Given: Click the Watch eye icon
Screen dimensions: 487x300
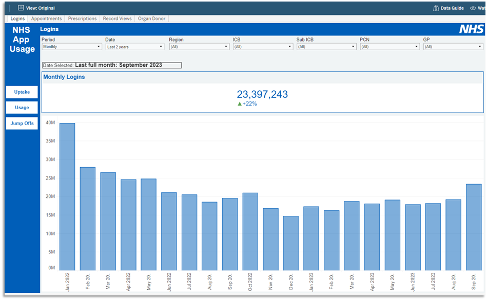Looking at the screenshot, I should click(473, 8).
